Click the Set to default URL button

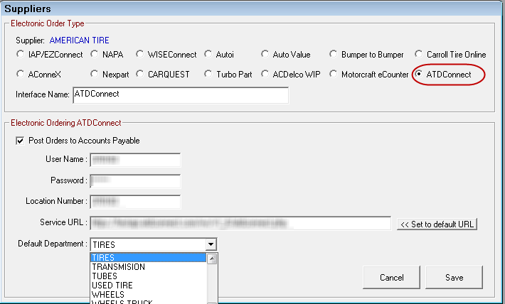[x=437, y=224]
